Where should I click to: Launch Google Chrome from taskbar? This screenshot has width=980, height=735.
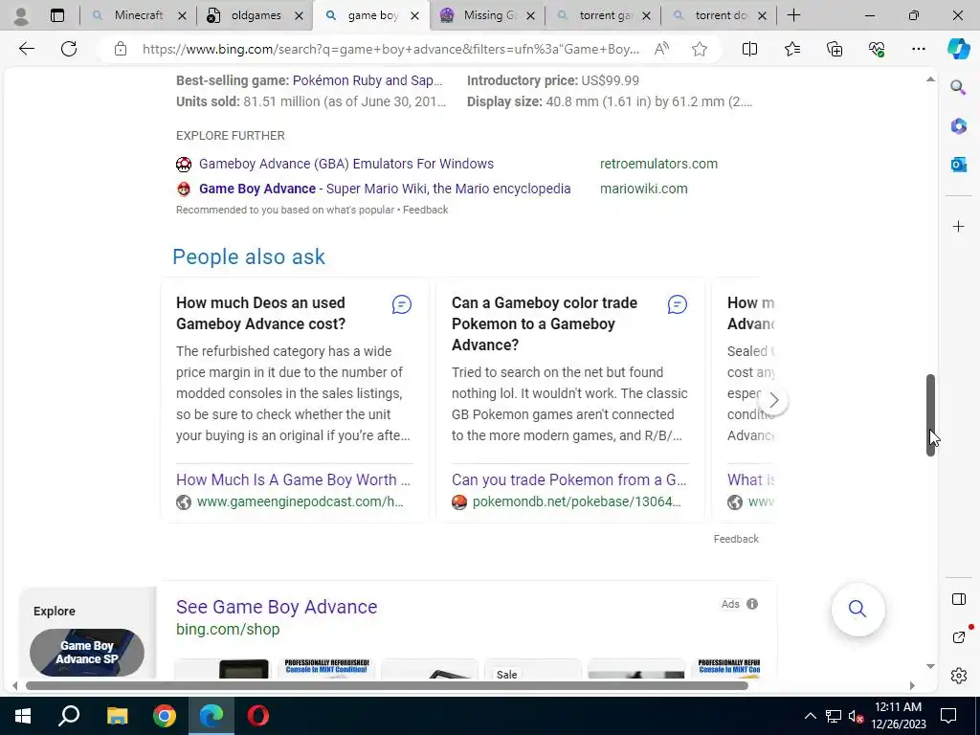pos(165,716)
